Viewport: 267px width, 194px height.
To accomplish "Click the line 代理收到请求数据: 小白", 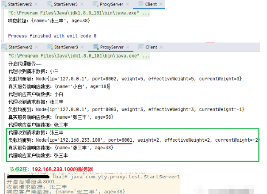I will [x=34, y=71].
